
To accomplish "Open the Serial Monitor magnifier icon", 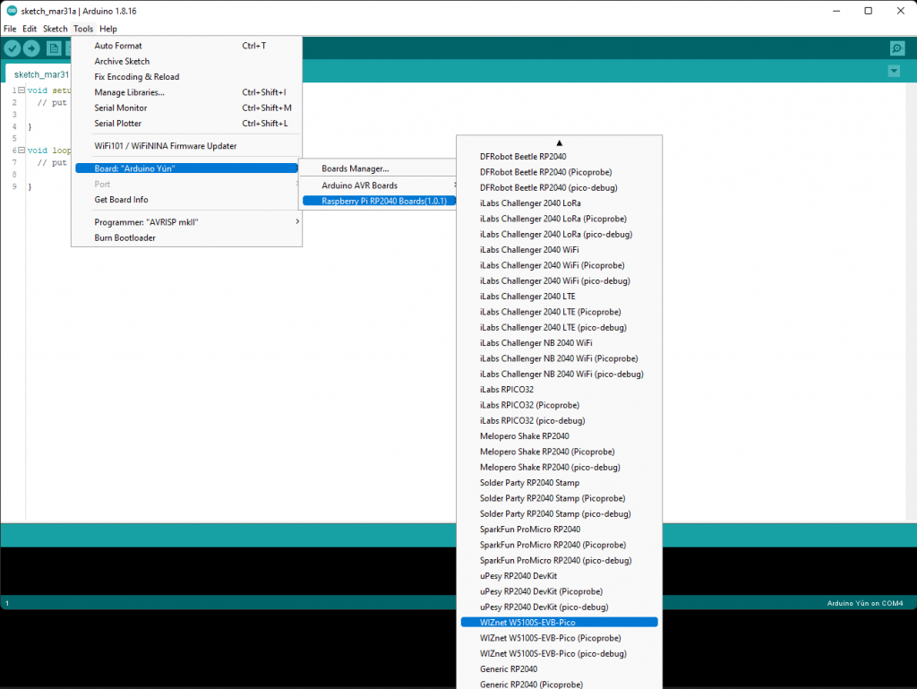I will coord(897,48).
